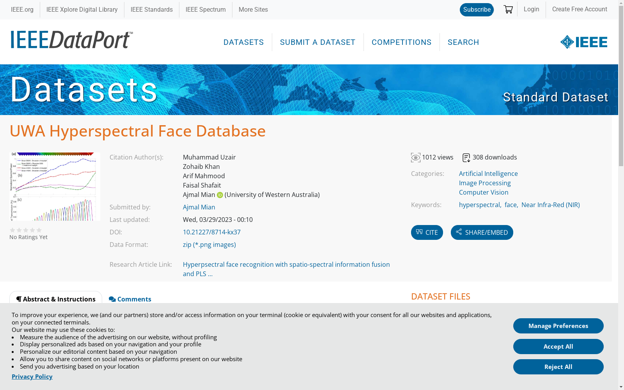This screenshot has width=624, height=390.
Task: Click the views eye icon
Action: coord(416,158)
